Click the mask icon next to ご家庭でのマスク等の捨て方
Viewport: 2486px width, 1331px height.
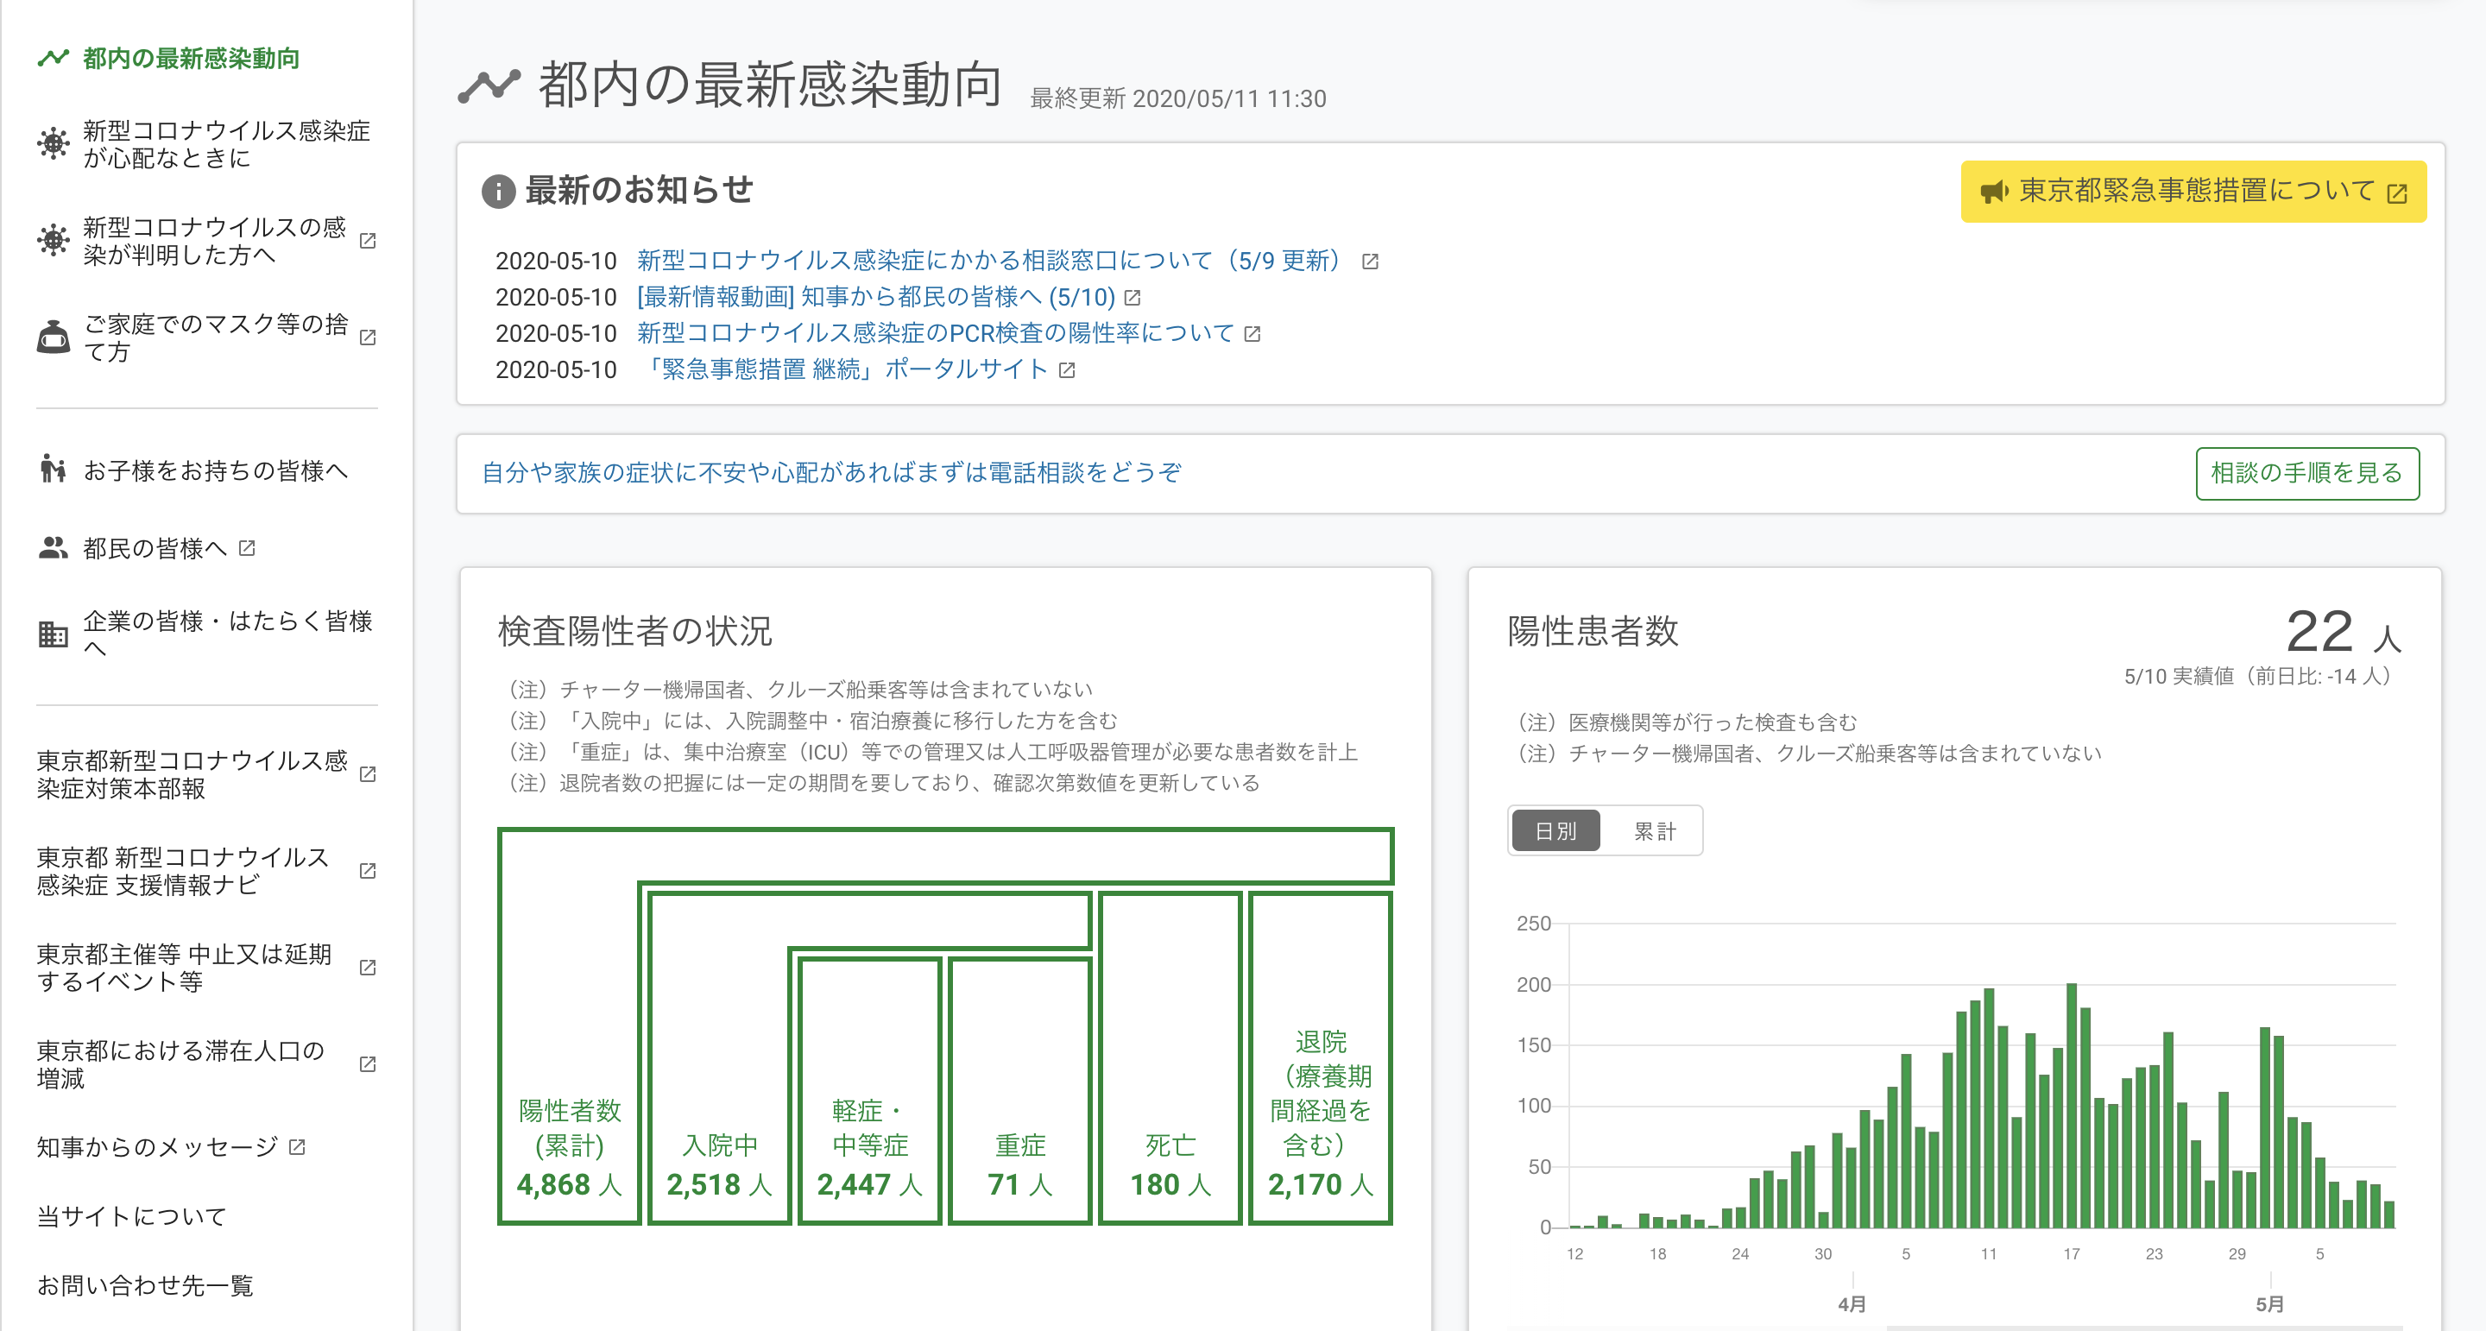coord(53,337)
